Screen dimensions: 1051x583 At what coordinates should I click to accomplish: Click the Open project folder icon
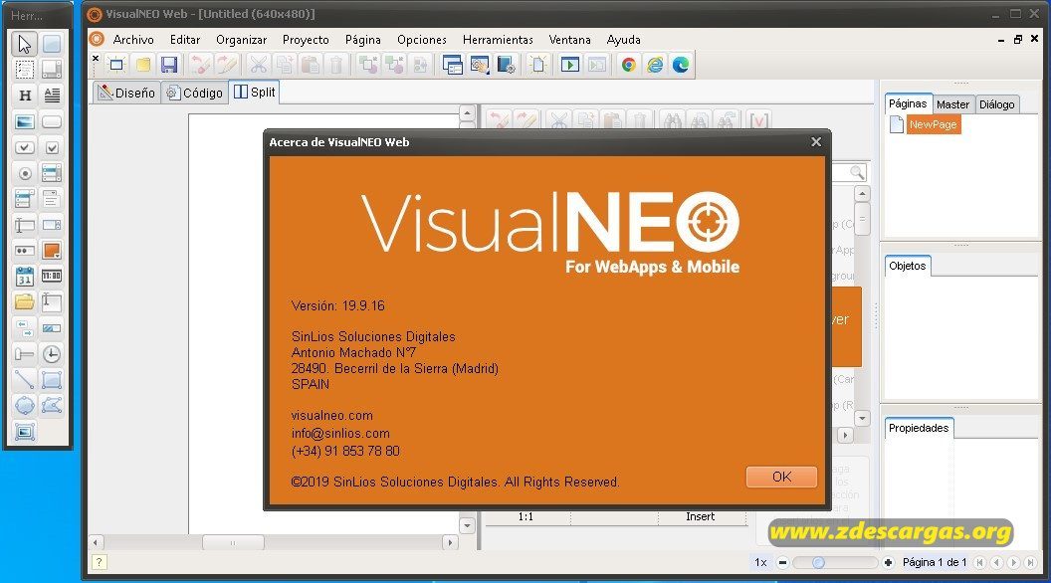(x=142, y=65)
